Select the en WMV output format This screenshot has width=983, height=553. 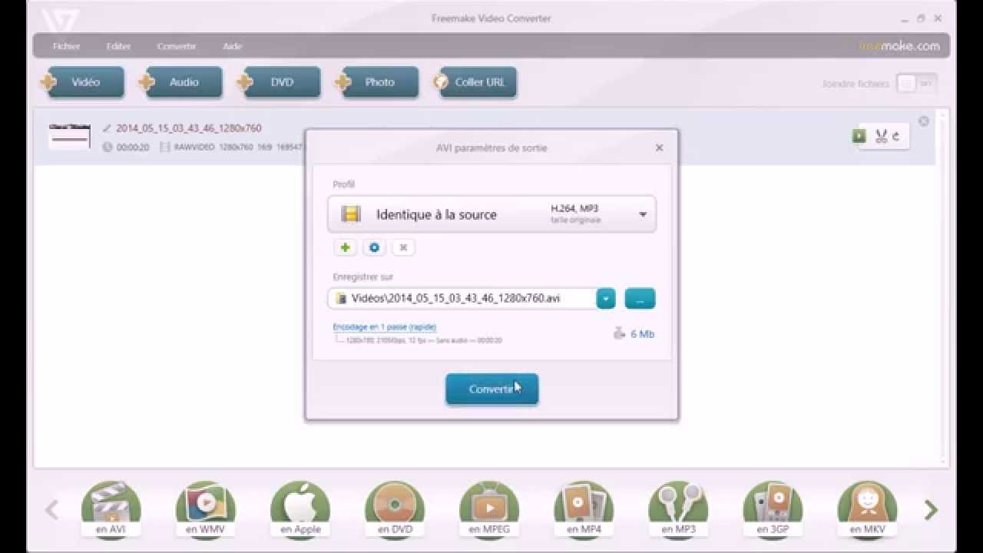(x=206, y=509)
